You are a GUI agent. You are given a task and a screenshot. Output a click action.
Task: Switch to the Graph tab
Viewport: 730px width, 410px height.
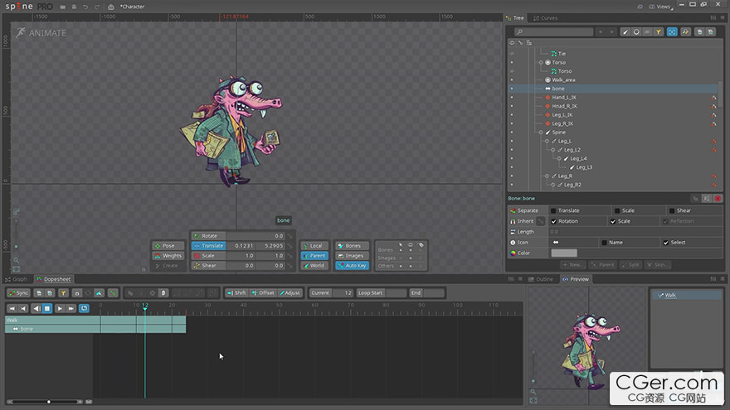click(17, 279)
